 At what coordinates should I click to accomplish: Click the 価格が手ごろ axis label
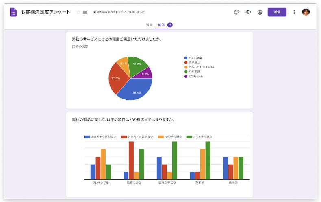[167, 182]
